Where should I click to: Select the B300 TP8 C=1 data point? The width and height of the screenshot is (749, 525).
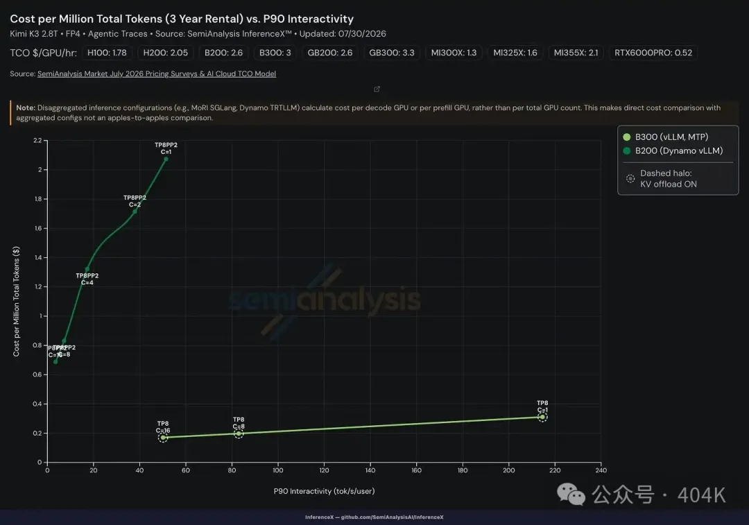(542, 417)
